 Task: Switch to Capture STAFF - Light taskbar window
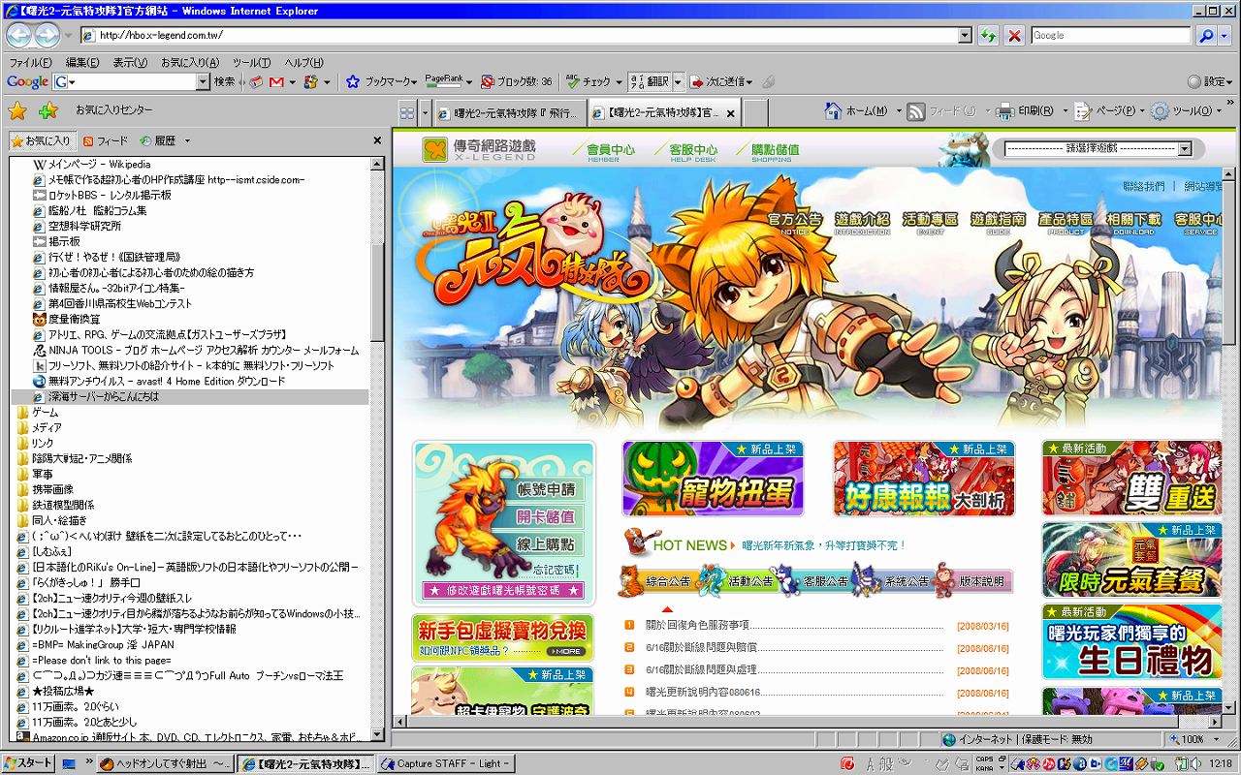point(446,763)
